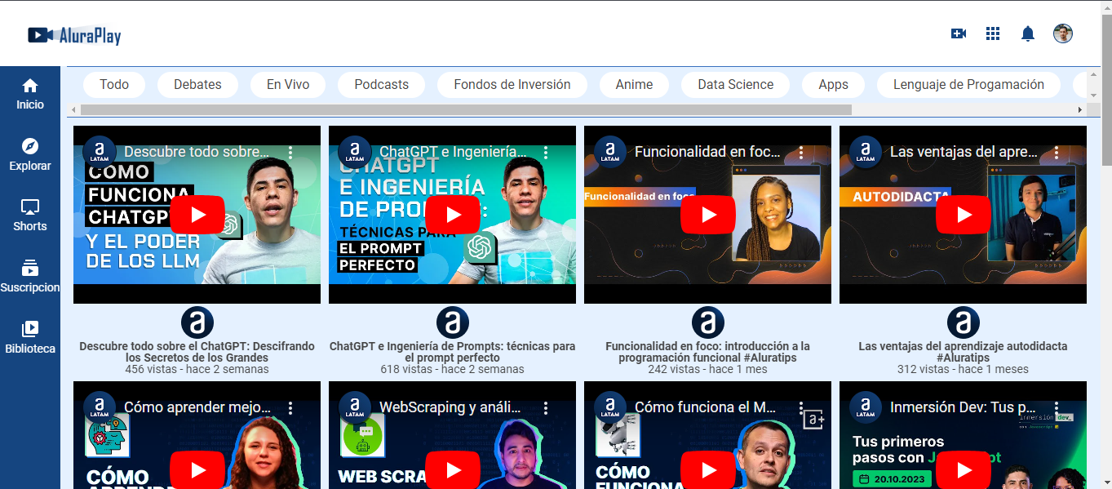Open the Autodidacta video thumbnail title overlay
Screen dimensions: 1112x489
tap(964, 152)
